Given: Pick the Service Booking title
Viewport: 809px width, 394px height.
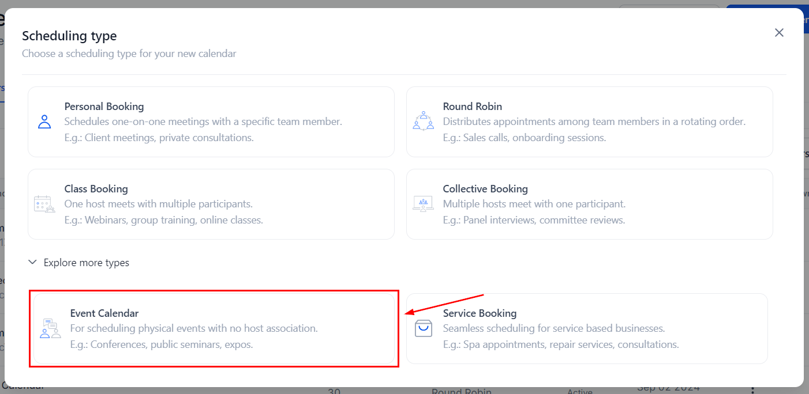Looking at the screenshot, I should point(479,313).
